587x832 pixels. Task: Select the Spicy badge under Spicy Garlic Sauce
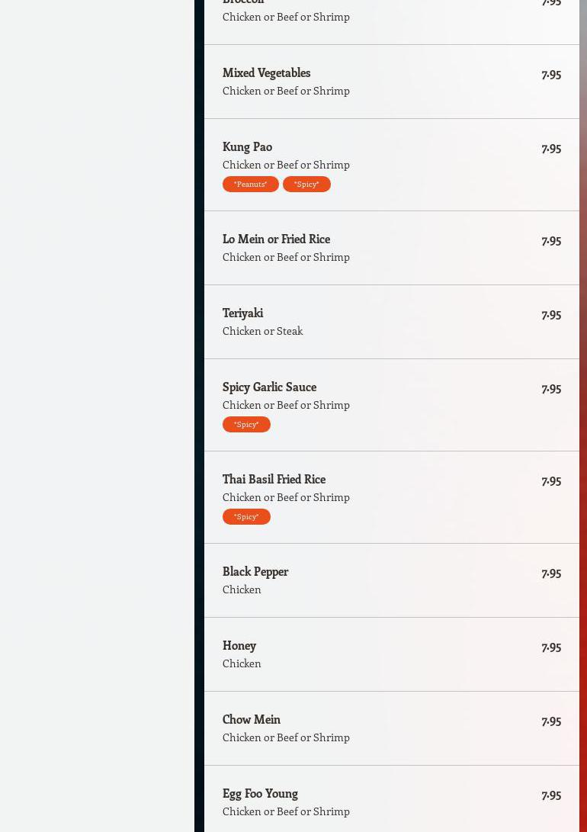[x=246, y=424]
